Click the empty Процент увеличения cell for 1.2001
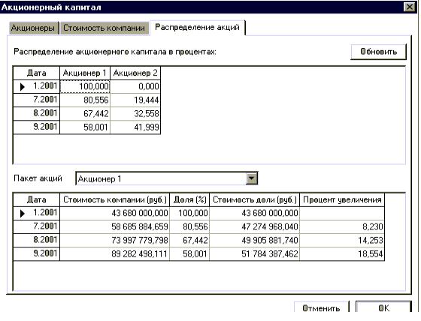The image size is (421, 321). [342, 213]
